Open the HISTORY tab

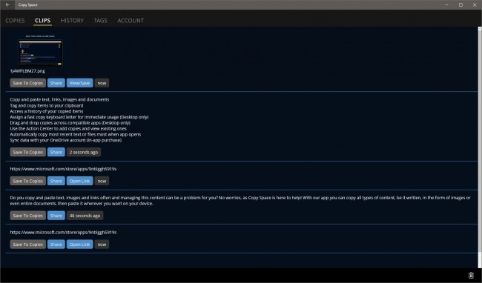(72, 21)
